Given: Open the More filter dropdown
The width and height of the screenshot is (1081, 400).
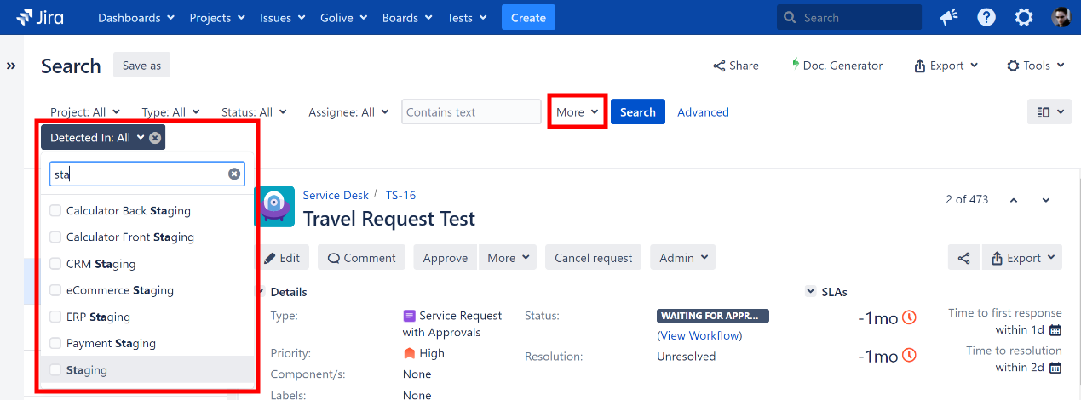Looking at the screenshot, I should coord(578,112).
